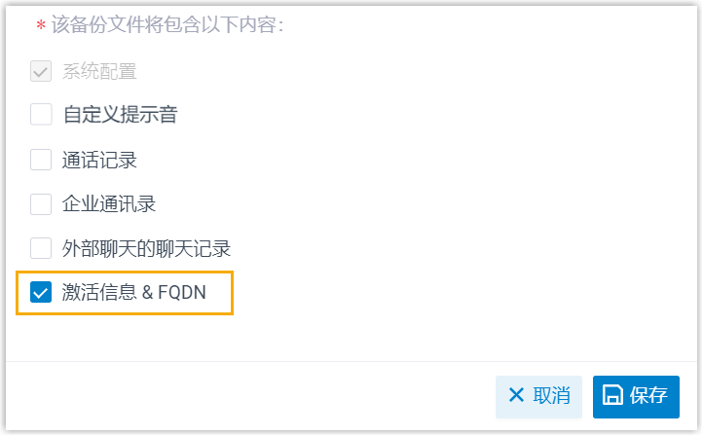The image size is (703, 436).
Task: Click the X icon beside 取消
Action: (x=516, y=395)
